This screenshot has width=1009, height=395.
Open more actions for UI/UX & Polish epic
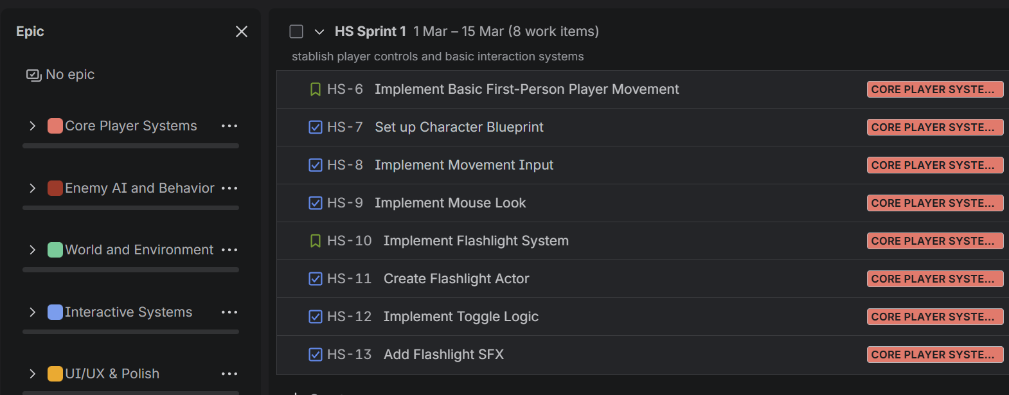[x=229, y=374]
